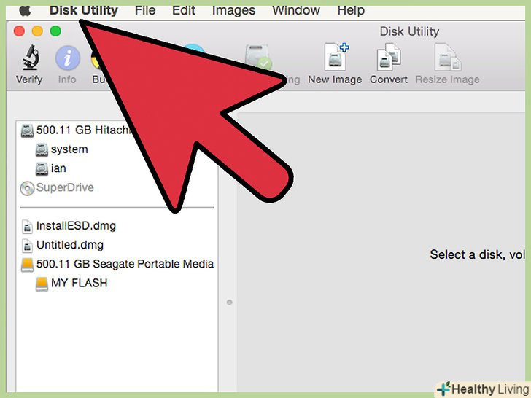The image size is (531, 398).
Task: Click the New Image toolbar icon
Action: coord(336,57)
